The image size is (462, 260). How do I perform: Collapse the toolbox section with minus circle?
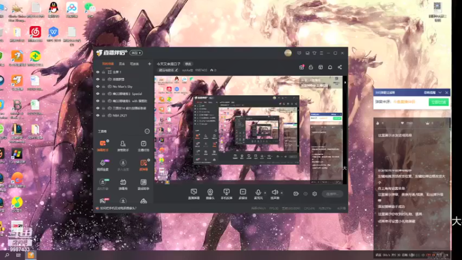coord(147,131)
